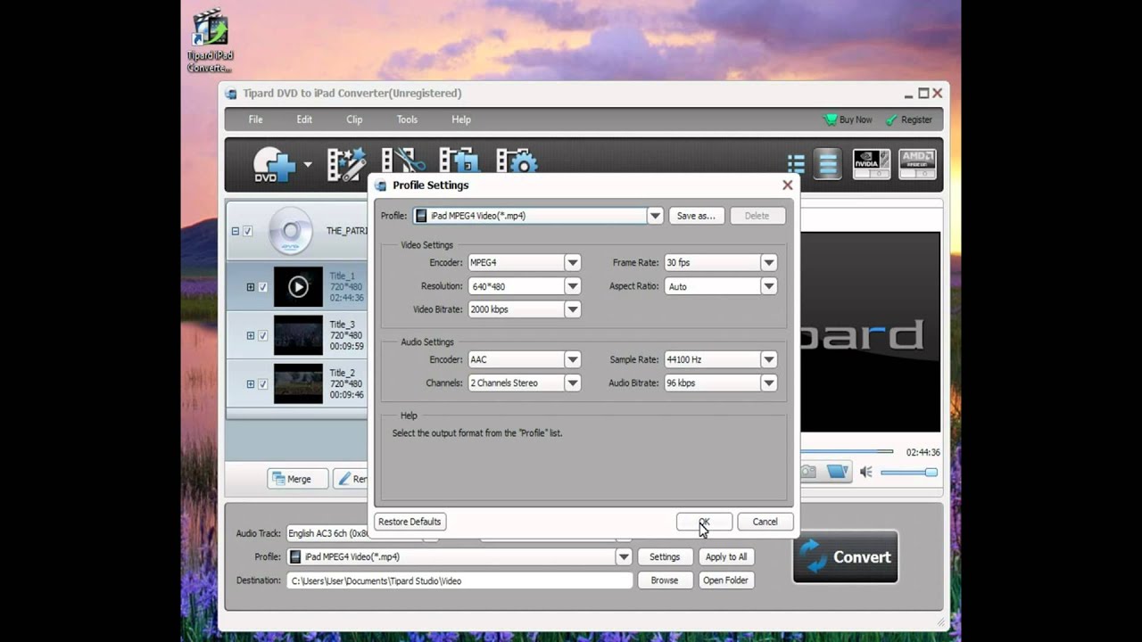Image resolution: width=1142 pixels, height=642 pixels.
Task: Switch to detailed list view icon
Action: pyautogui.click(x=796, y=164)
